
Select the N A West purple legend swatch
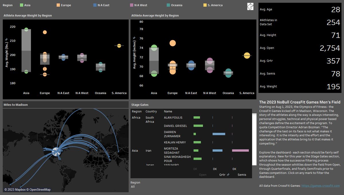132,5
